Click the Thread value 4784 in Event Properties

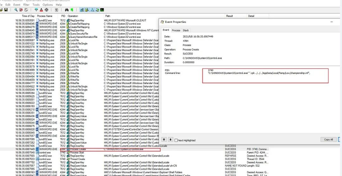[x=186, y=41]
